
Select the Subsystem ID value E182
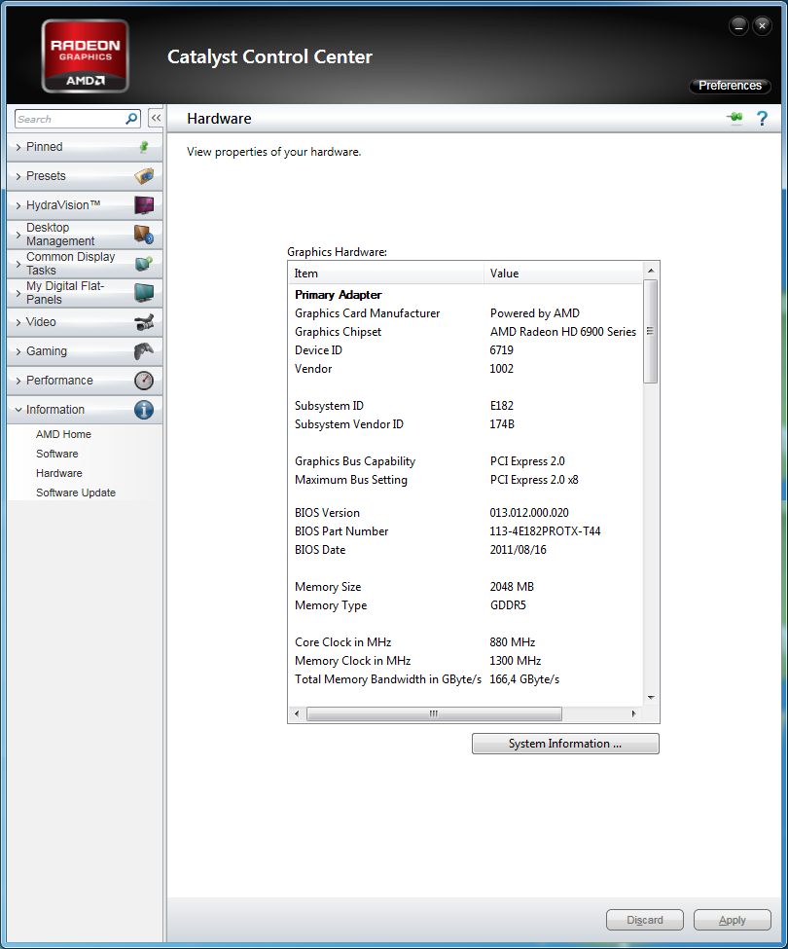(501, 406)
